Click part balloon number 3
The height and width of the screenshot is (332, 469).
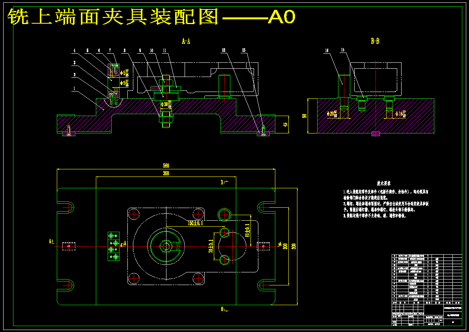coord(75,63)
